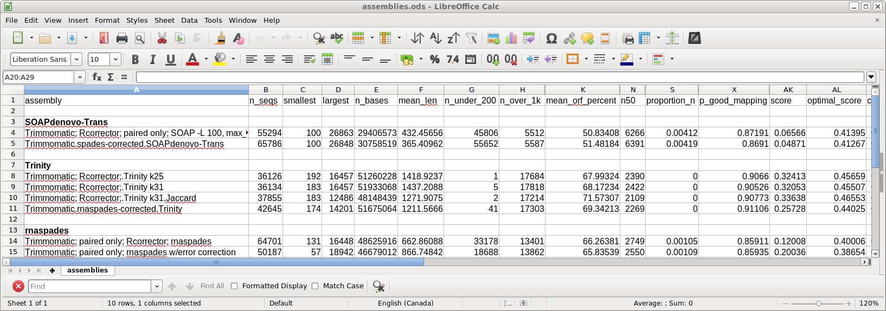This screenshot has width=886, height=311.
Task: Click the Cut scissors icon
Action: 162,38
